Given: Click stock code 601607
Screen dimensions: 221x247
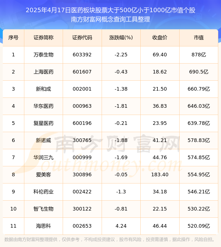Looking at the screenshot, I should pos(82,72).
